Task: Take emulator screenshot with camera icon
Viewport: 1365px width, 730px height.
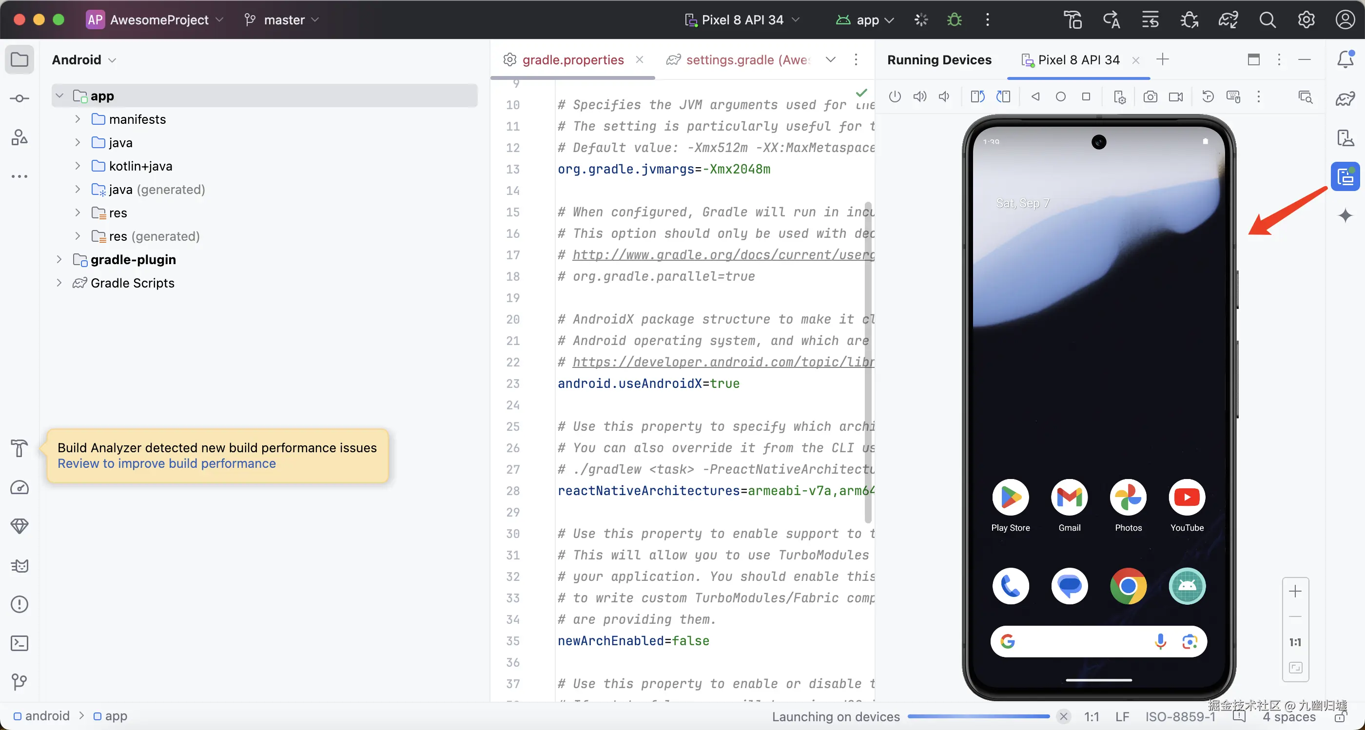Action: coord(1150,96)
